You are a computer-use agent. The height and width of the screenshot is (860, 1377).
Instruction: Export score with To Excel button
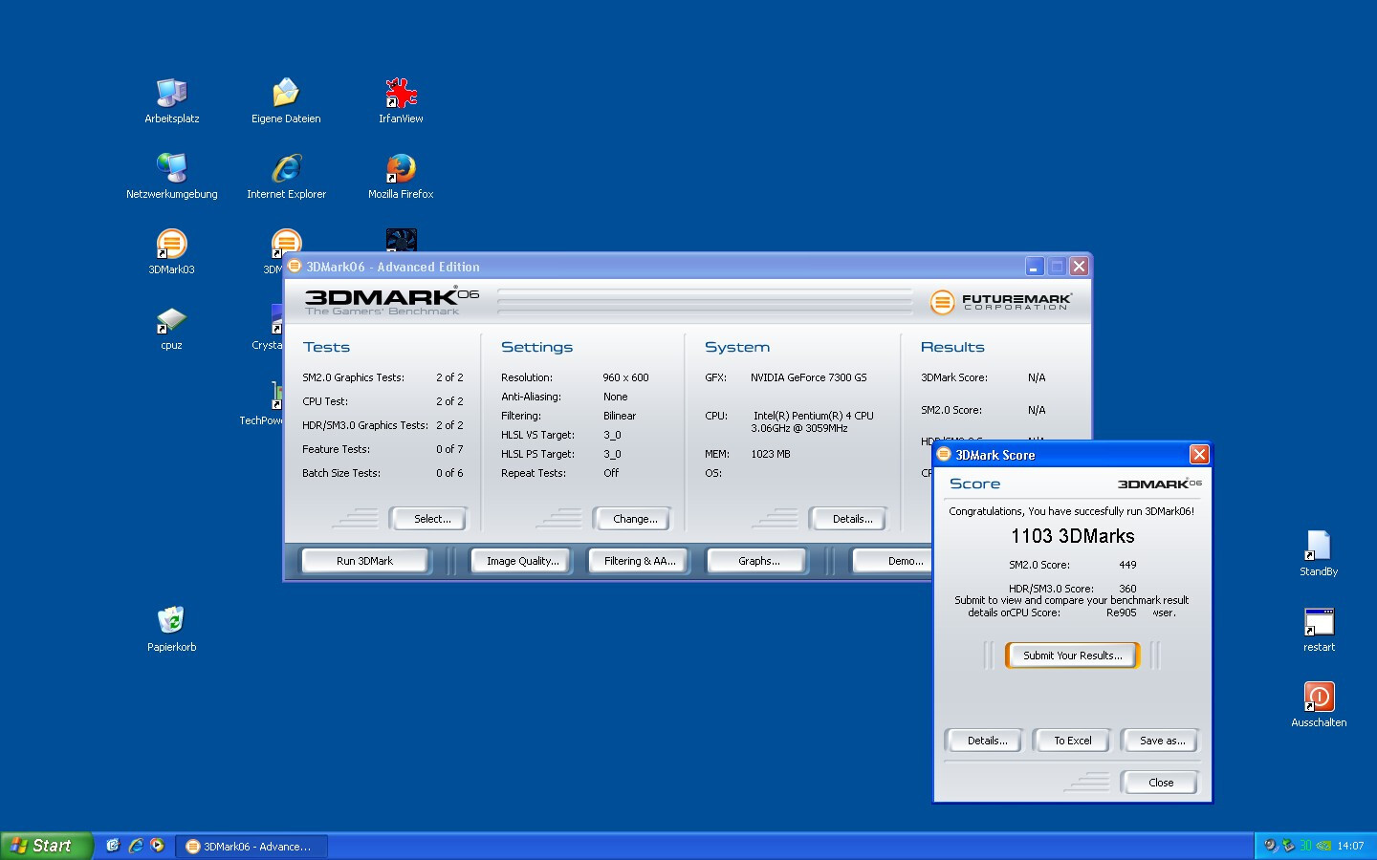point(1072,741)
